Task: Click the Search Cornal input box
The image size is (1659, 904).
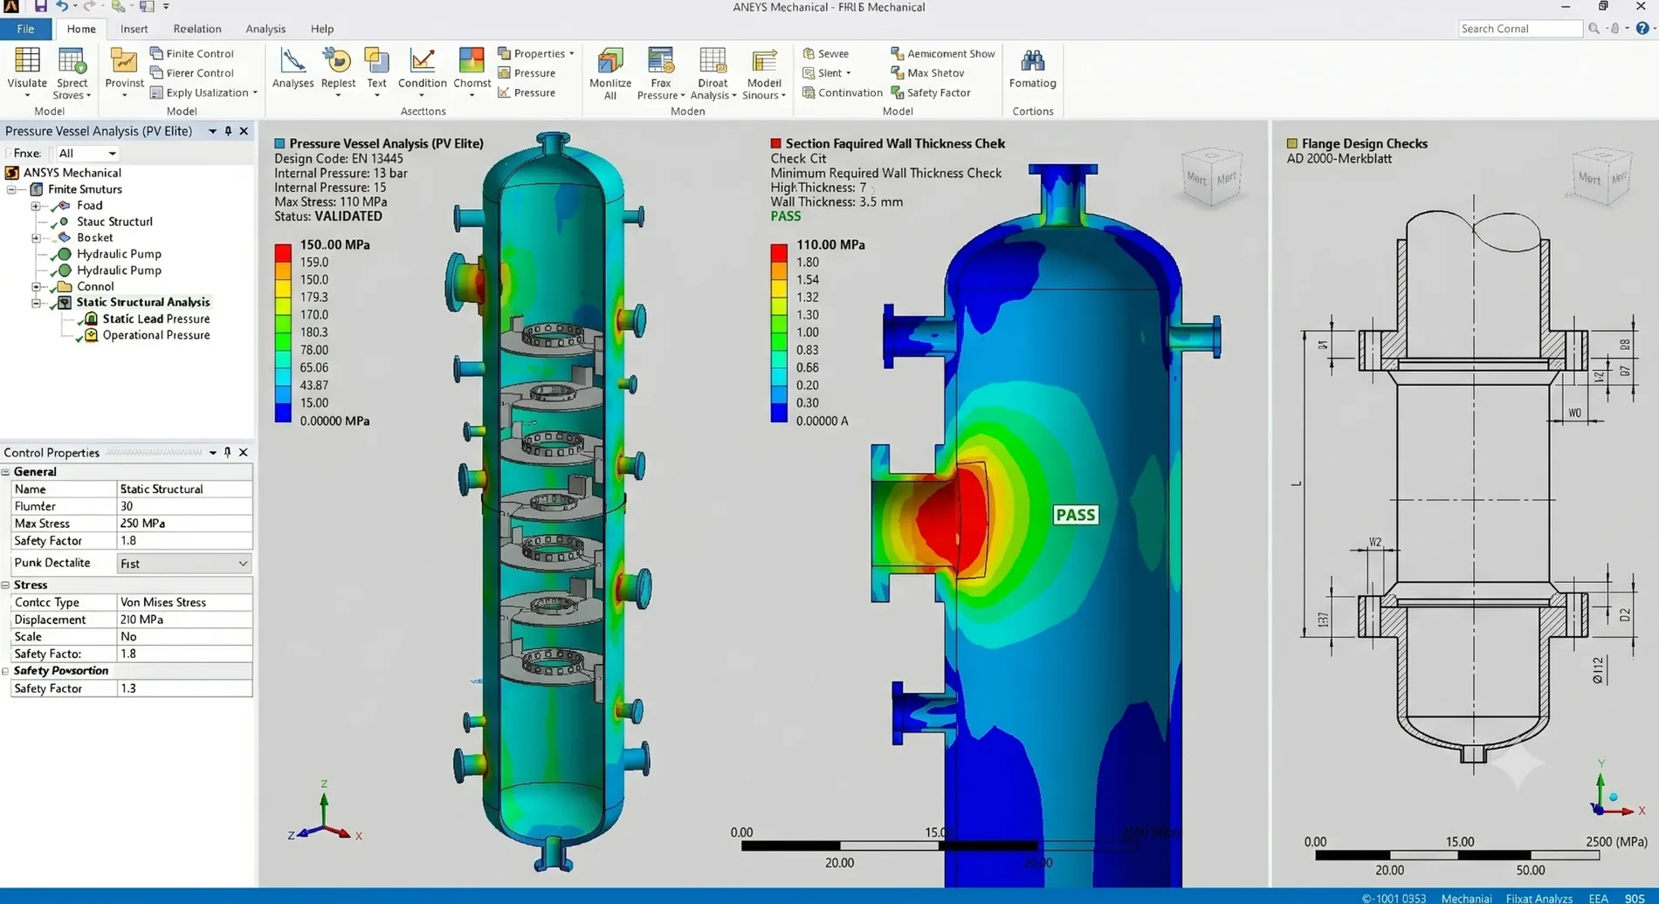Action: click(x=1519, y=29)
